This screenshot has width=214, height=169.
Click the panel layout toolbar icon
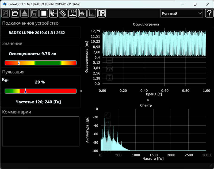102,13
